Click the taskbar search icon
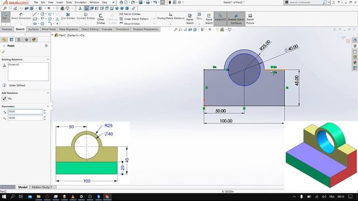Viewport: 358px width, 201px height. [x=12, y=197]
